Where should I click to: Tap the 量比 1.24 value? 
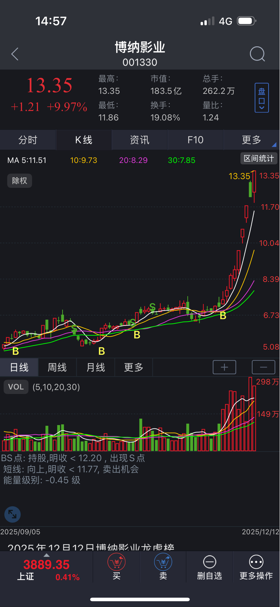(x=211, y=117)
